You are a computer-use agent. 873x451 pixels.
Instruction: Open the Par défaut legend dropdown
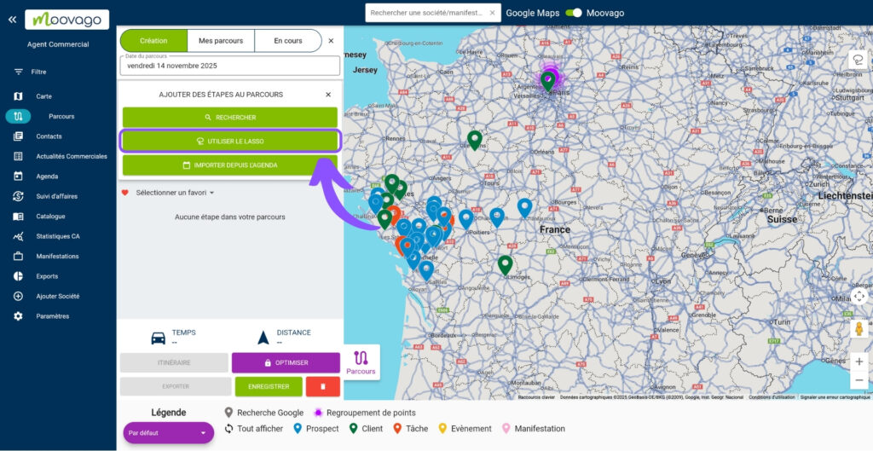click(167, 433)
